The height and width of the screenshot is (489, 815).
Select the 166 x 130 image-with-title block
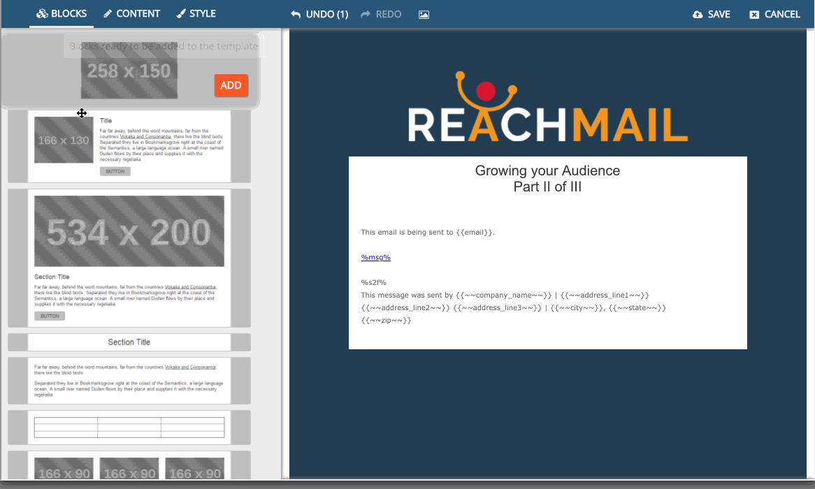coord(129,146)
